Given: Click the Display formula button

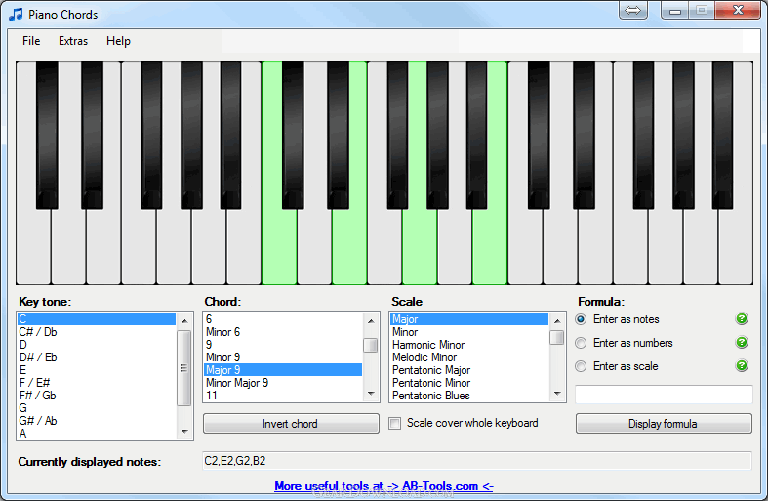Looking at the screenshot, I should pyautogui.click(x=664, y=424).
